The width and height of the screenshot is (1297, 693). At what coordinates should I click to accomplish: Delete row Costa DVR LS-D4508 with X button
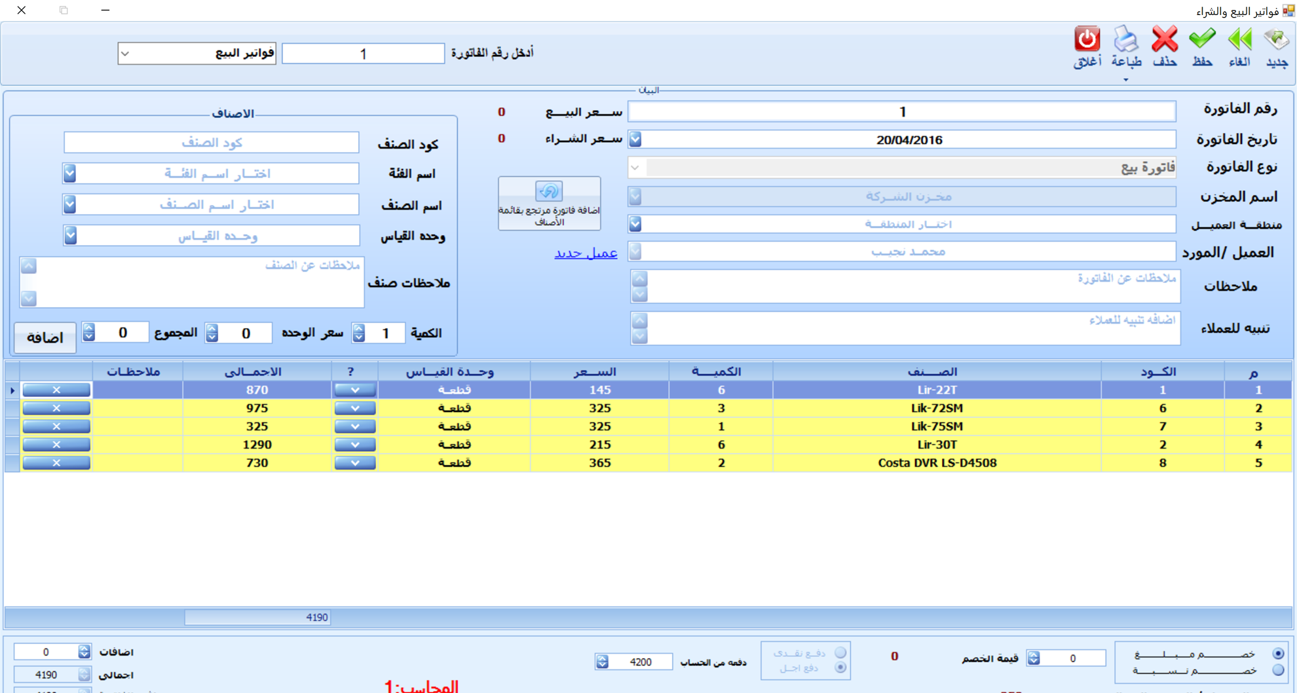pos(56,463)
